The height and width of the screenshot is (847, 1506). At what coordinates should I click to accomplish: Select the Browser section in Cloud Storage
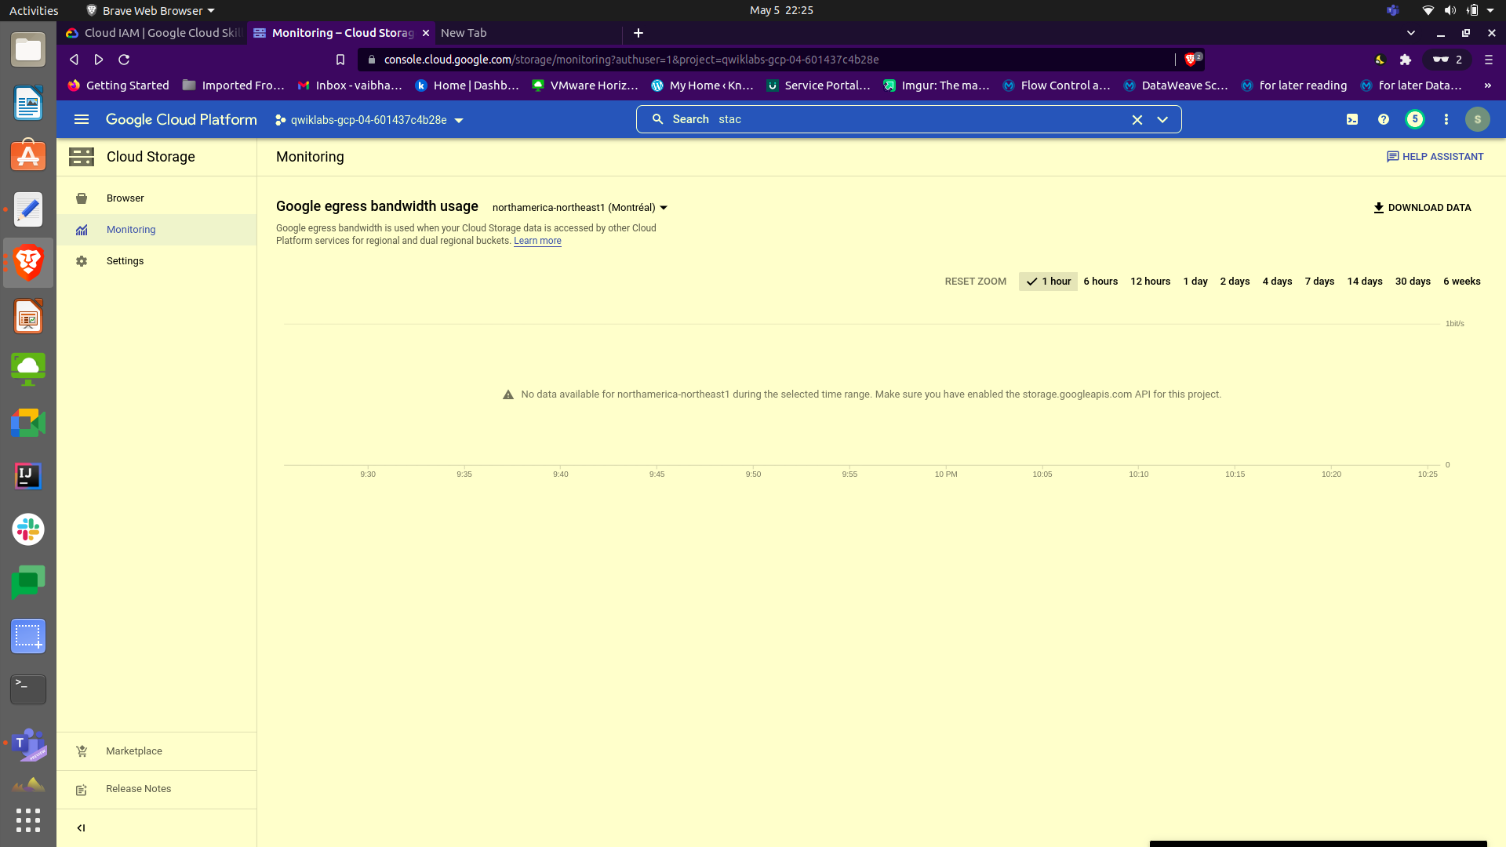pos(125,198)
